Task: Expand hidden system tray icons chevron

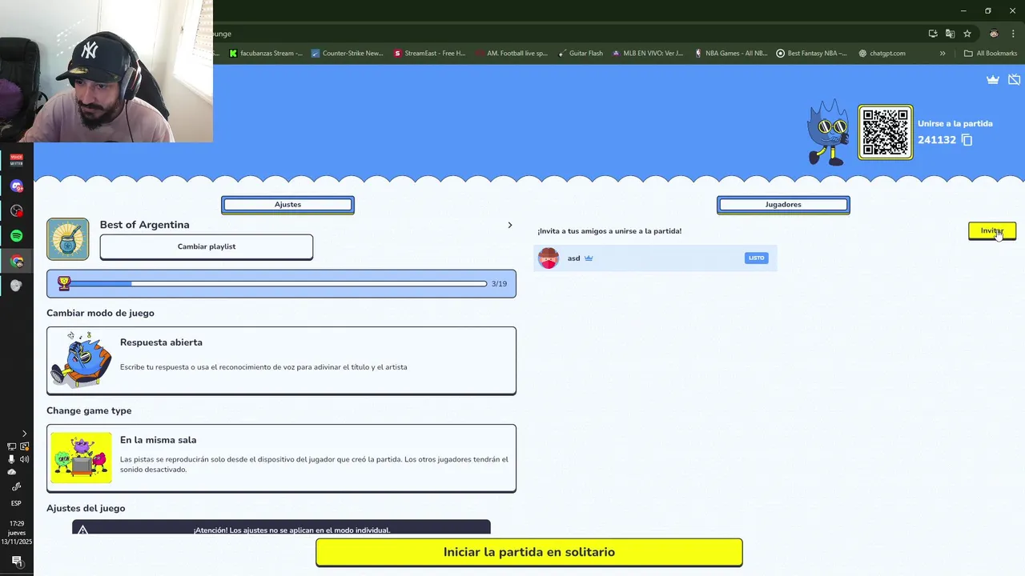Action: coord(24,434)
